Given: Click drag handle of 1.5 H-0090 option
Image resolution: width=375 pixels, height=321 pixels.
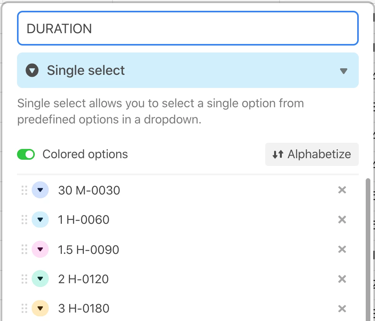Looking at the screenshot, I should pyautogui.click(x=24, y=249).
